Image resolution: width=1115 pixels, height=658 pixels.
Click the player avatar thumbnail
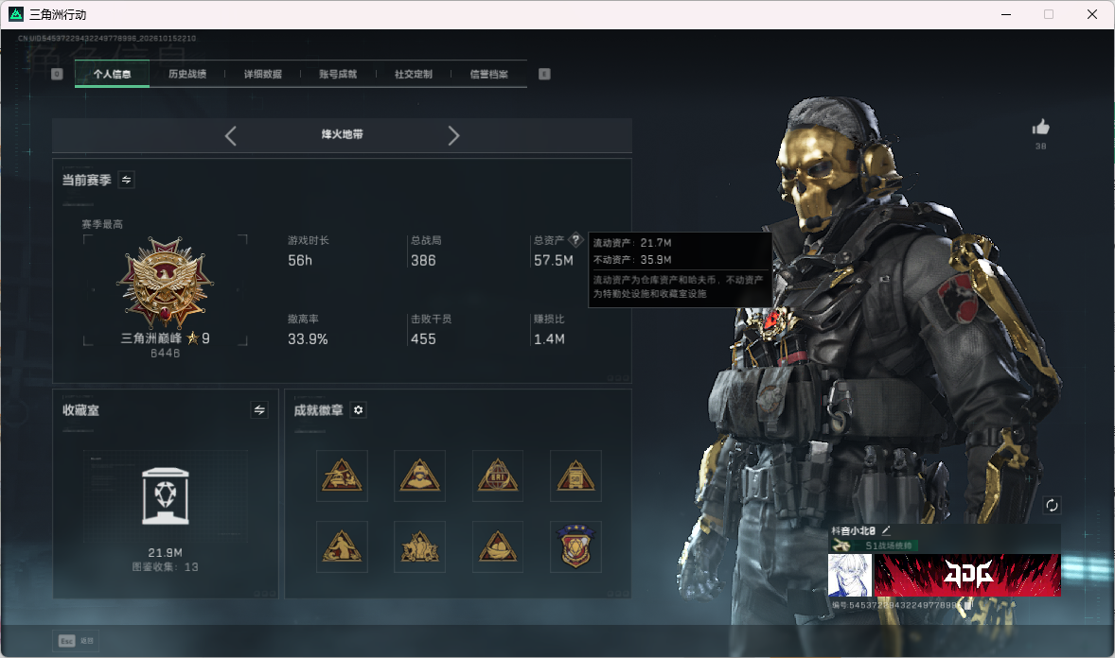point(850,575)
